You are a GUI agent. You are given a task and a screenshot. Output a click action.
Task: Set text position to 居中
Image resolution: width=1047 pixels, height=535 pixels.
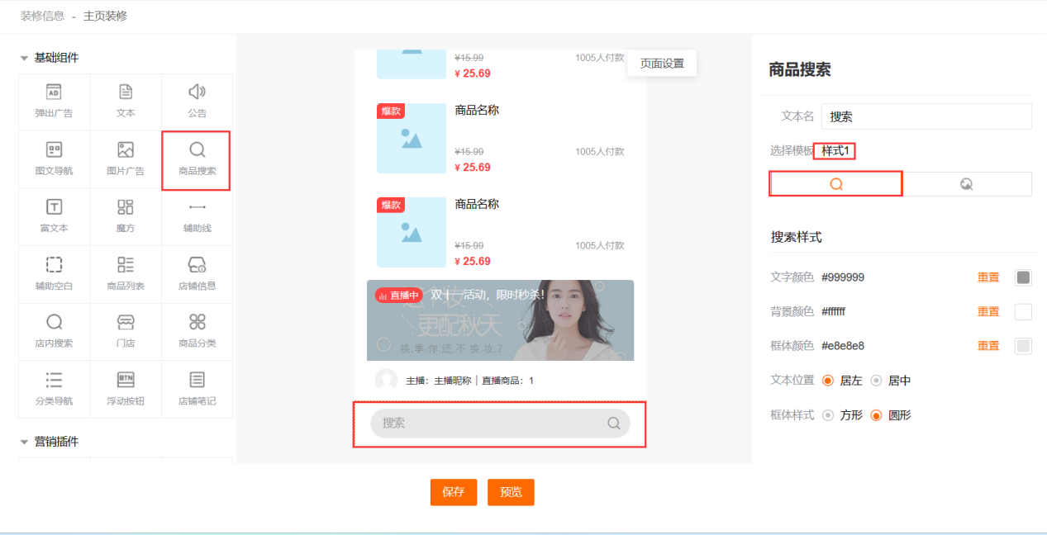(876, 381)
